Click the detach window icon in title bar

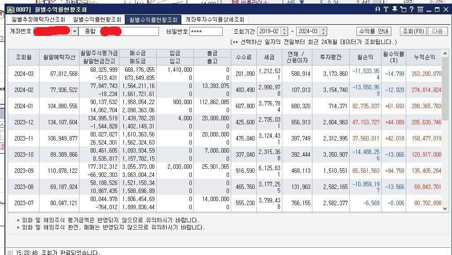403,9
